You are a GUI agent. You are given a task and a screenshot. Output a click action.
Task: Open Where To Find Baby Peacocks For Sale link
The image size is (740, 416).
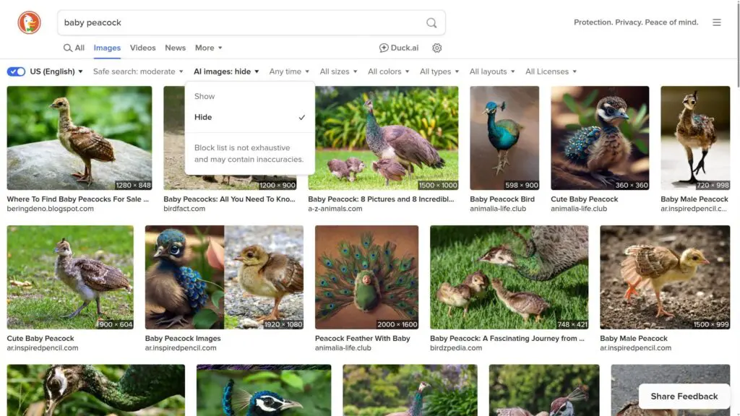tap(77, 199)
